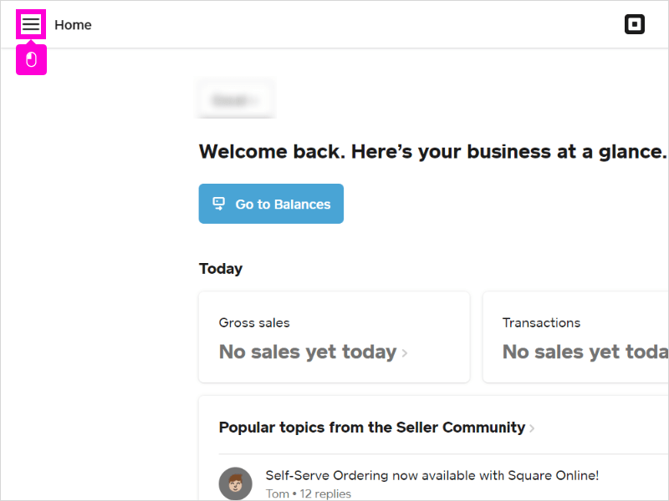Click the Welcome back headline text

pos(432,151)
